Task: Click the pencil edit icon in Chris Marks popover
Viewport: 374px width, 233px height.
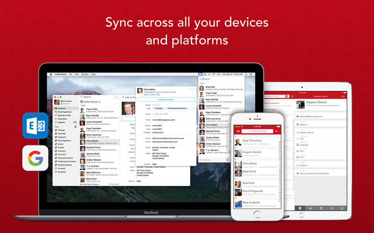Action: coord(194,89)
